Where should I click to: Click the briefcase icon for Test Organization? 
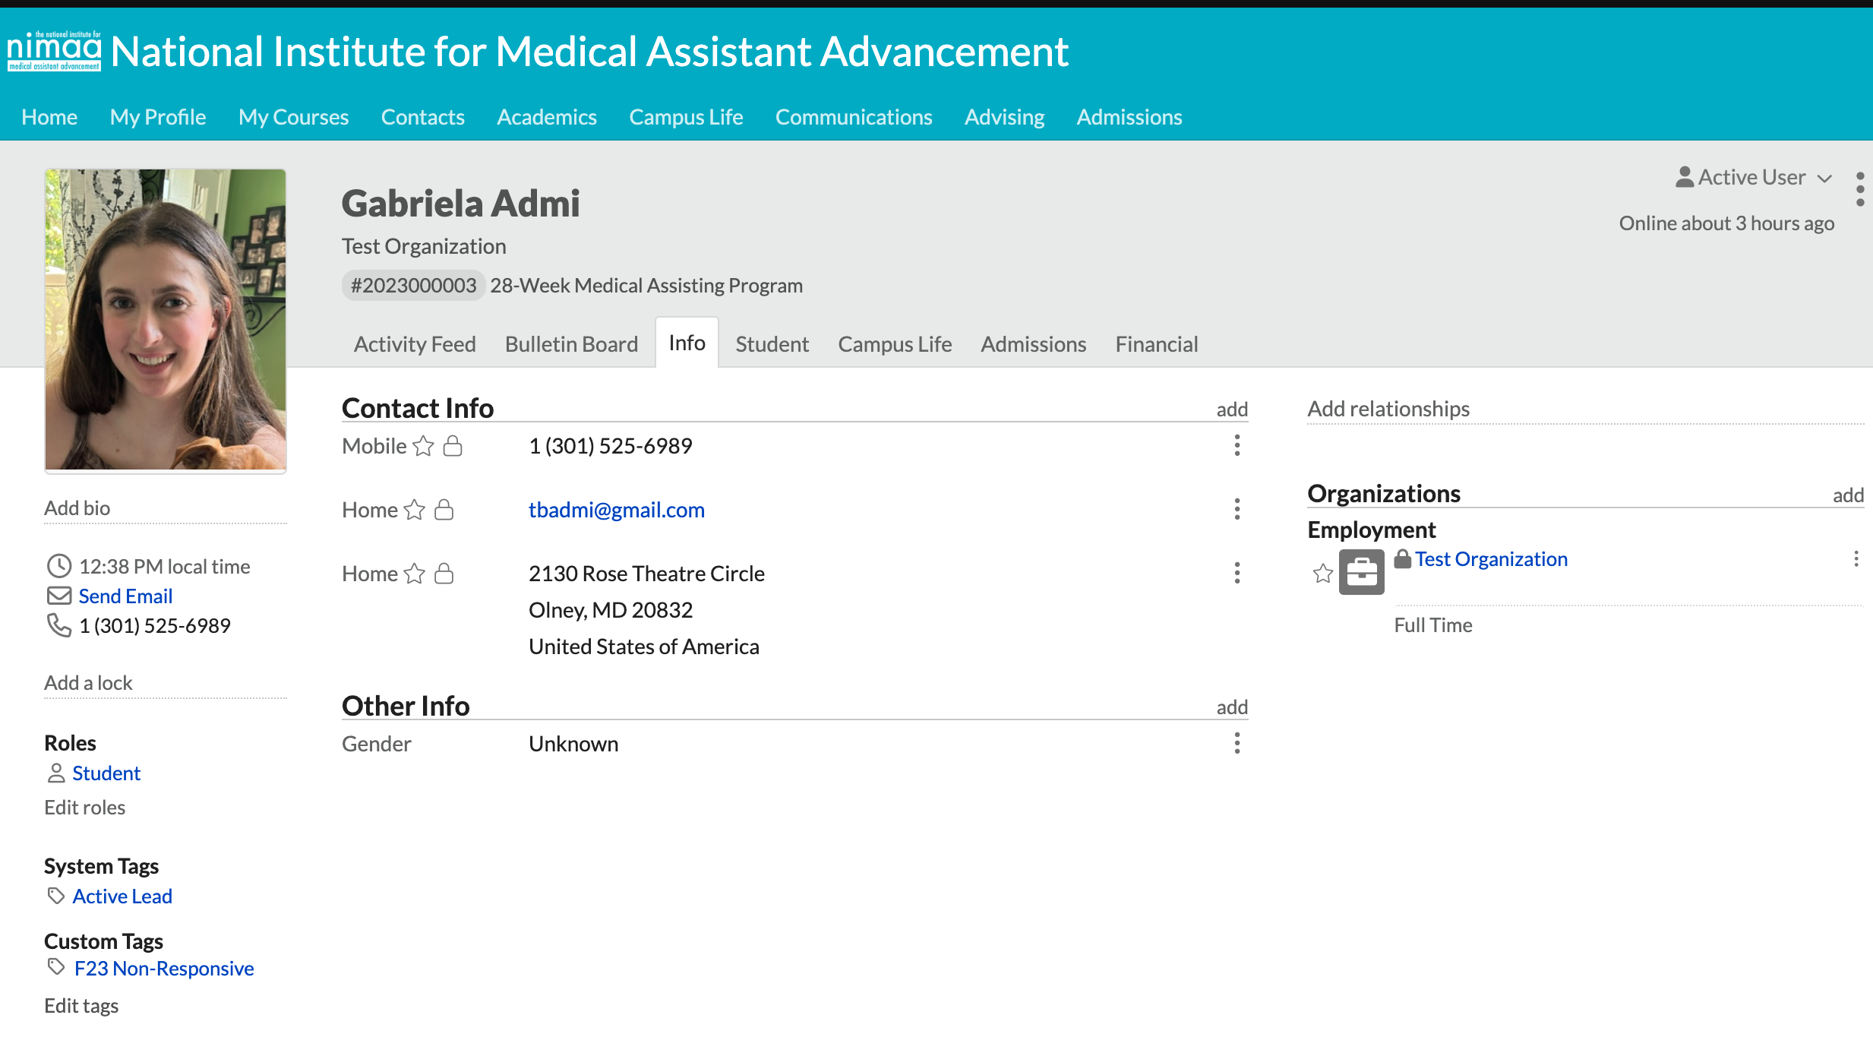click(1361, 571)
